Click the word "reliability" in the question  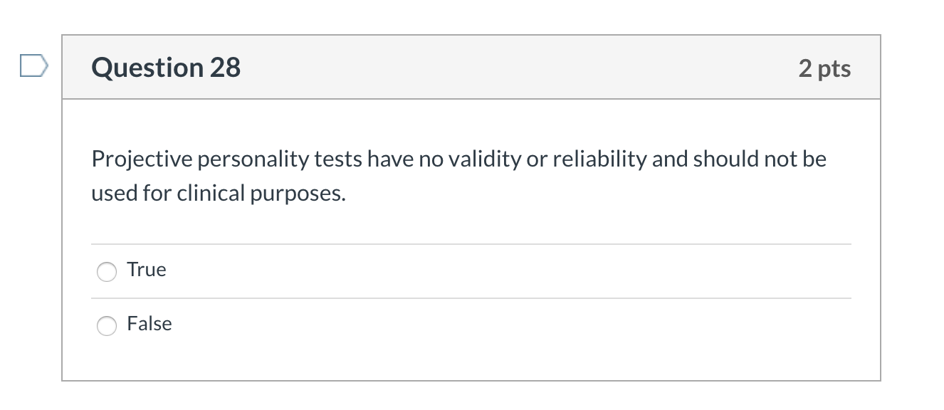click(x=600, y=159)
